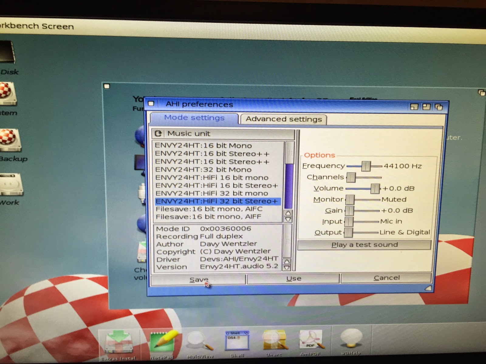This screenshot has width=486, height=364.
Task: Click the Output slider knob
Action: tap(348, 233)
